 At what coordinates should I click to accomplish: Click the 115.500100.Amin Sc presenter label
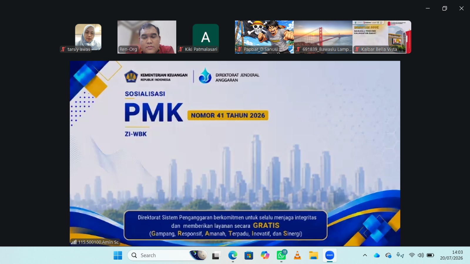click(98, 242)
